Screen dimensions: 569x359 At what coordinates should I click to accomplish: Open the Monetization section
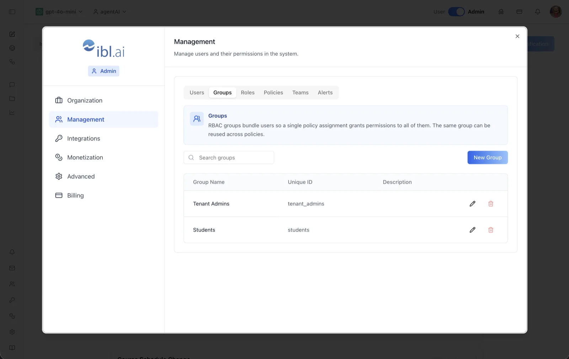[x=103, y=158]
